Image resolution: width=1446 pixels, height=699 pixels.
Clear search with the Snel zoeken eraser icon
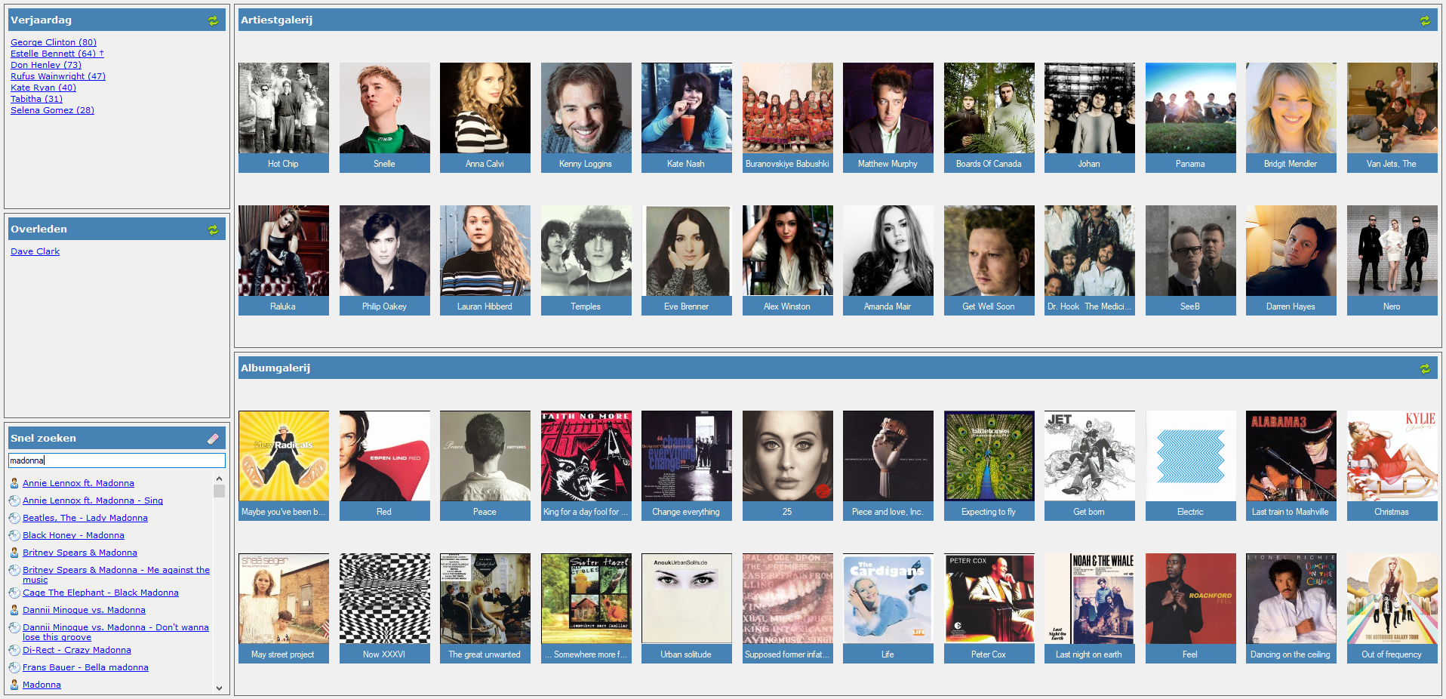pos(213,439)
